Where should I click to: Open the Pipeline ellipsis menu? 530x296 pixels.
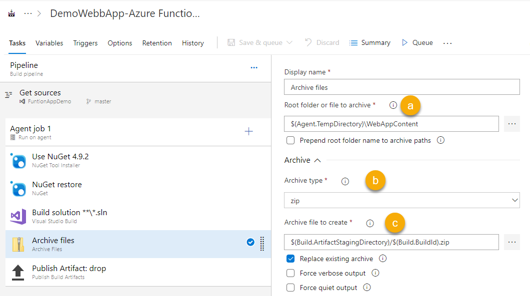pyautogui.click(x=254, y=68)
